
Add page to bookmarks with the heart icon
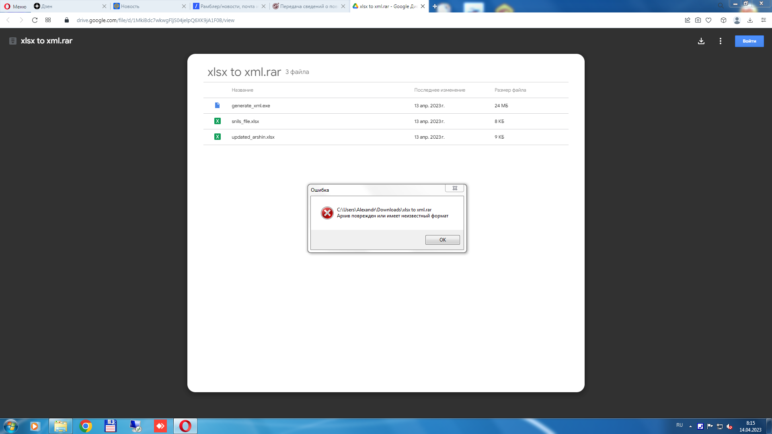click(708, 20)
